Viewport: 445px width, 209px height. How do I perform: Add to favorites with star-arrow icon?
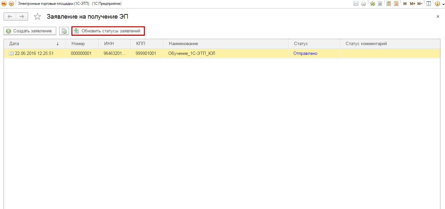coord(372,4)
